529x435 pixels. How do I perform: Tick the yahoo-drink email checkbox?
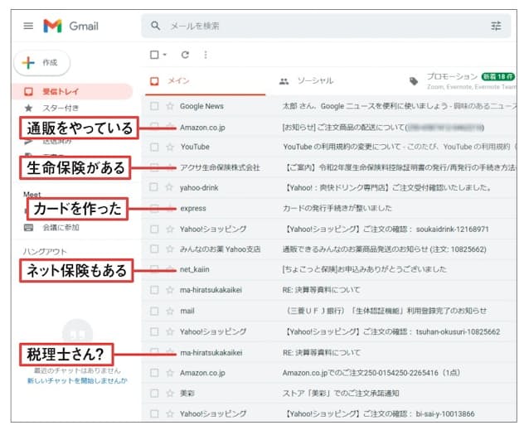(153, 187)
